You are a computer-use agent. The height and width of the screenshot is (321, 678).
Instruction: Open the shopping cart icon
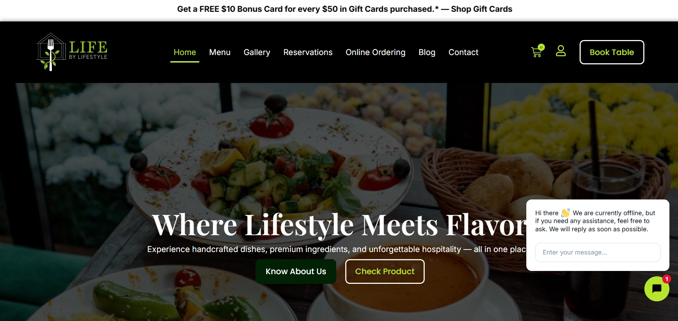[x=536, y=53]
